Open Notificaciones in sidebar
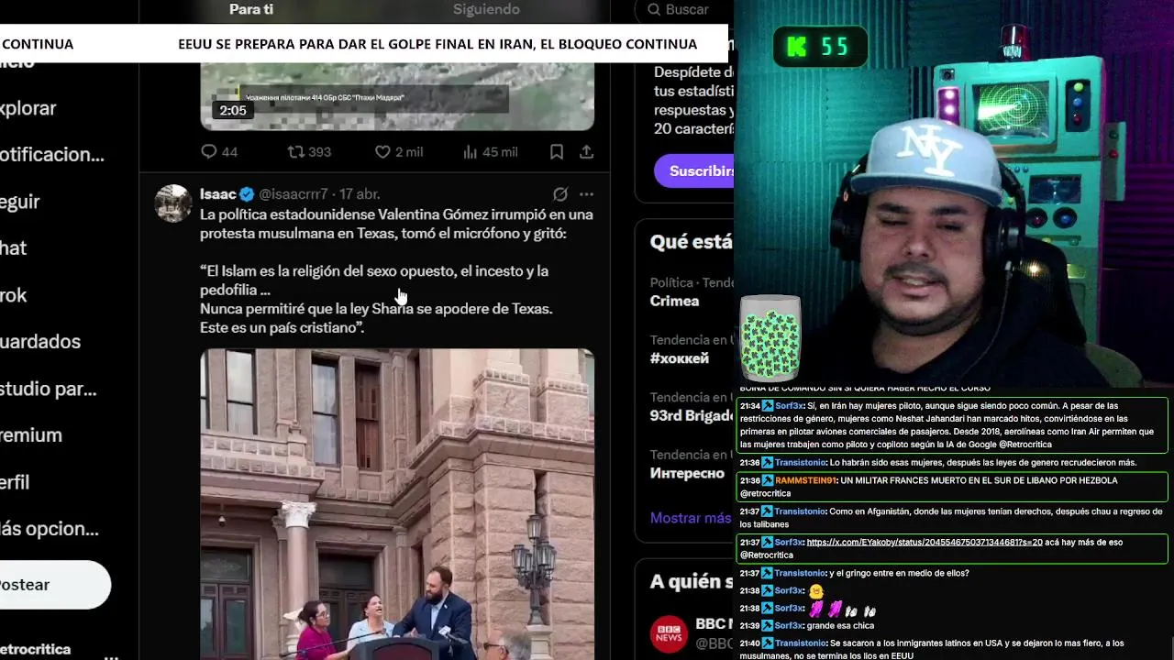This screenshot has width=1174, height=660. pyautogui.click(x=52, y=155)
